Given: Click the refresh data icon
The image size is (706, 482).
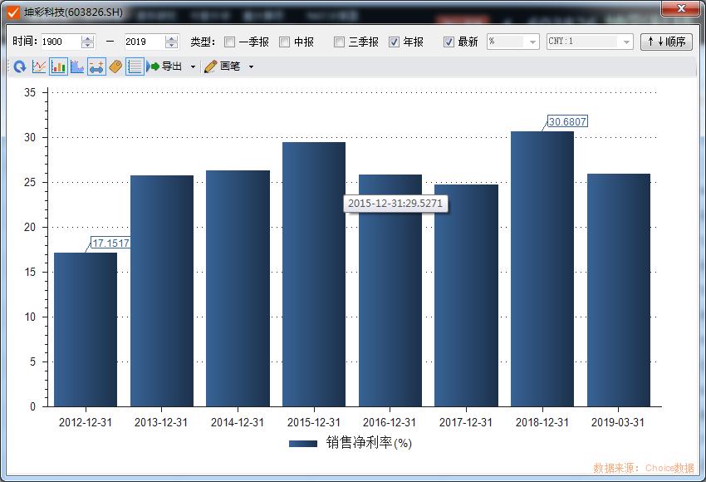Looking at the screenshot, I should pos(18,66).
